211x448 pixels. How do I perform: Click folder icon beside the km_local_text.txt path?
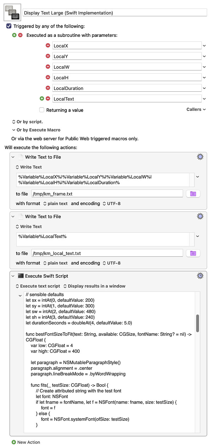coord(192,253)
